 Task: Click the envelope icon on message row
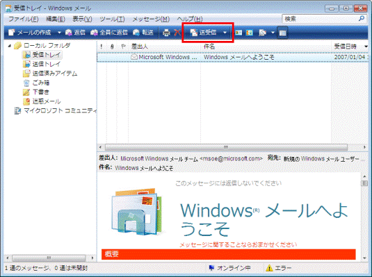134,57
